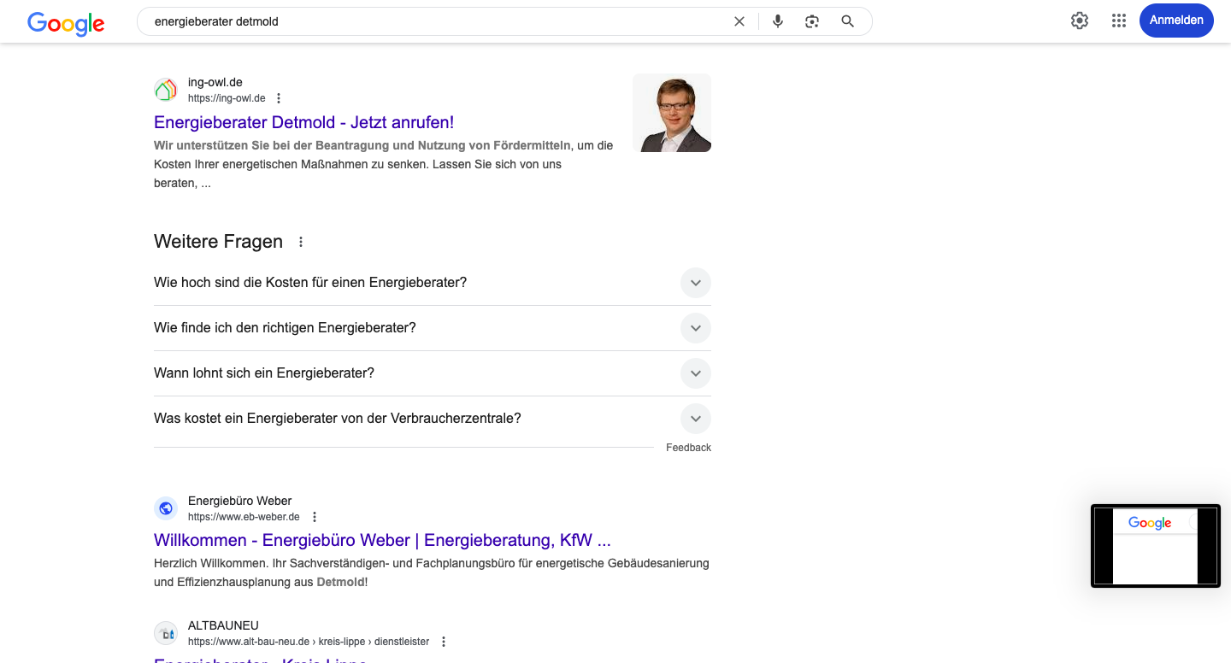This screenshot has width=1231, height=663.
Task: Click the Anmelden sign-in button
Action: pos(1175,21)
